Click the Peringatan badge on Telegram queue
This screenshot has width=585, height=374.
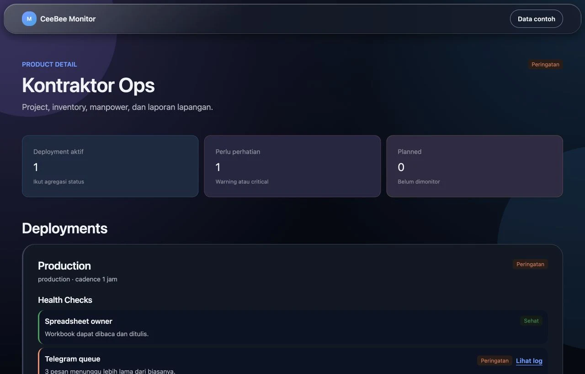click(495, 361)
